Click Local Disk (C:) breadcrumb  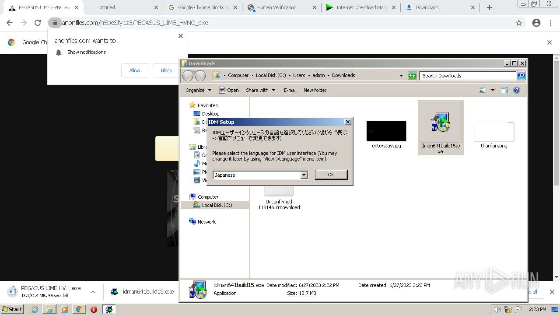pos(271,75)
